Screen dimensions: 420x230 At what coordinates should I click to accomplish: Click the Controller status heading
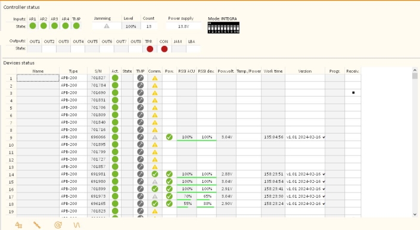[21, 7]
